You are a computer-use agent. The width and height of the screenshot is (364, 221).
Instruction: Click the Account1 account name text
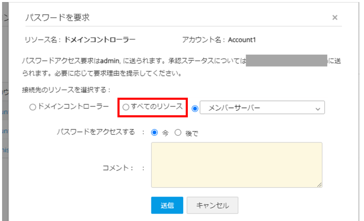242,40
